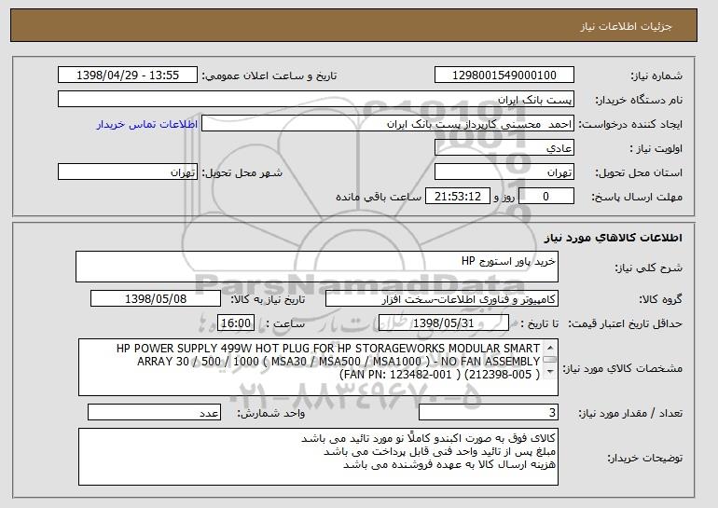Click the buyer notes text area
718x508 pixels.
318,457
